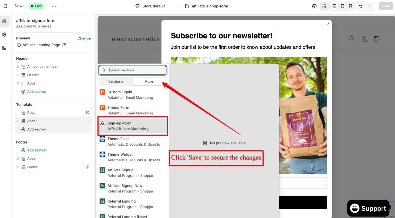Screen dimensions: 395x218
Task: Select the desktop preview icon
Action: pos(334,6)
